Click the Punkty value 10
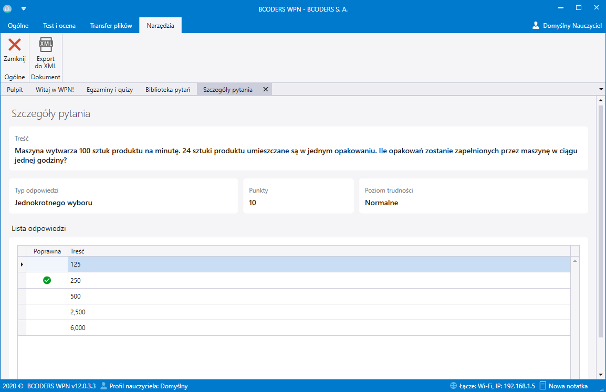Viewport: 606px width, 392px height. tap(253, 203)
